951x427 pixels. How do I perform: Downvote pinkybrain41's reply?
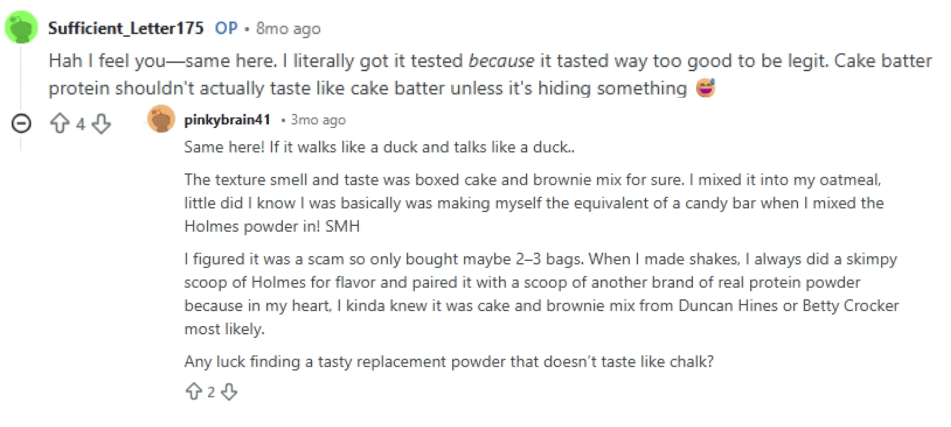pyautogui.click(x=229, y=391)
